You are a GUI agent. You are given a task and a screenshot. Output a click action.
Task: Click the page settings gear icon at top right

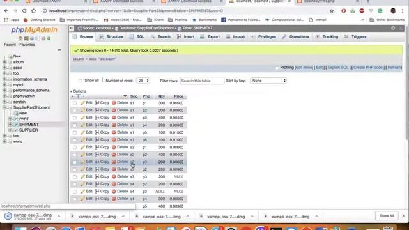pyautogui.click(x=393, y=28)
